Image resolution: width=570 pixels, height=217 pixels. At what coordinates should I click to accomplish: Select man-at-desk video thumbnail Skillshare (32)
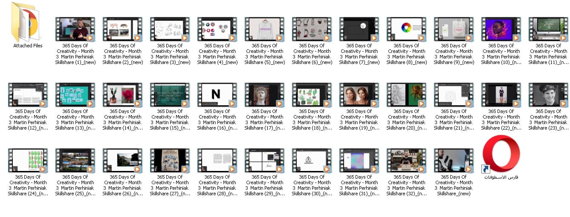(407, 161)
